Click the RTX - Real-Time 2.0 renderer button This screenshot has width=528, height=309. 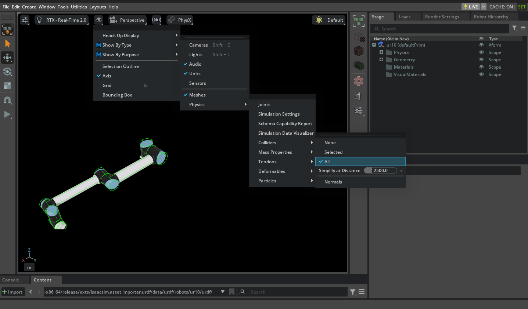click(62, 20)
